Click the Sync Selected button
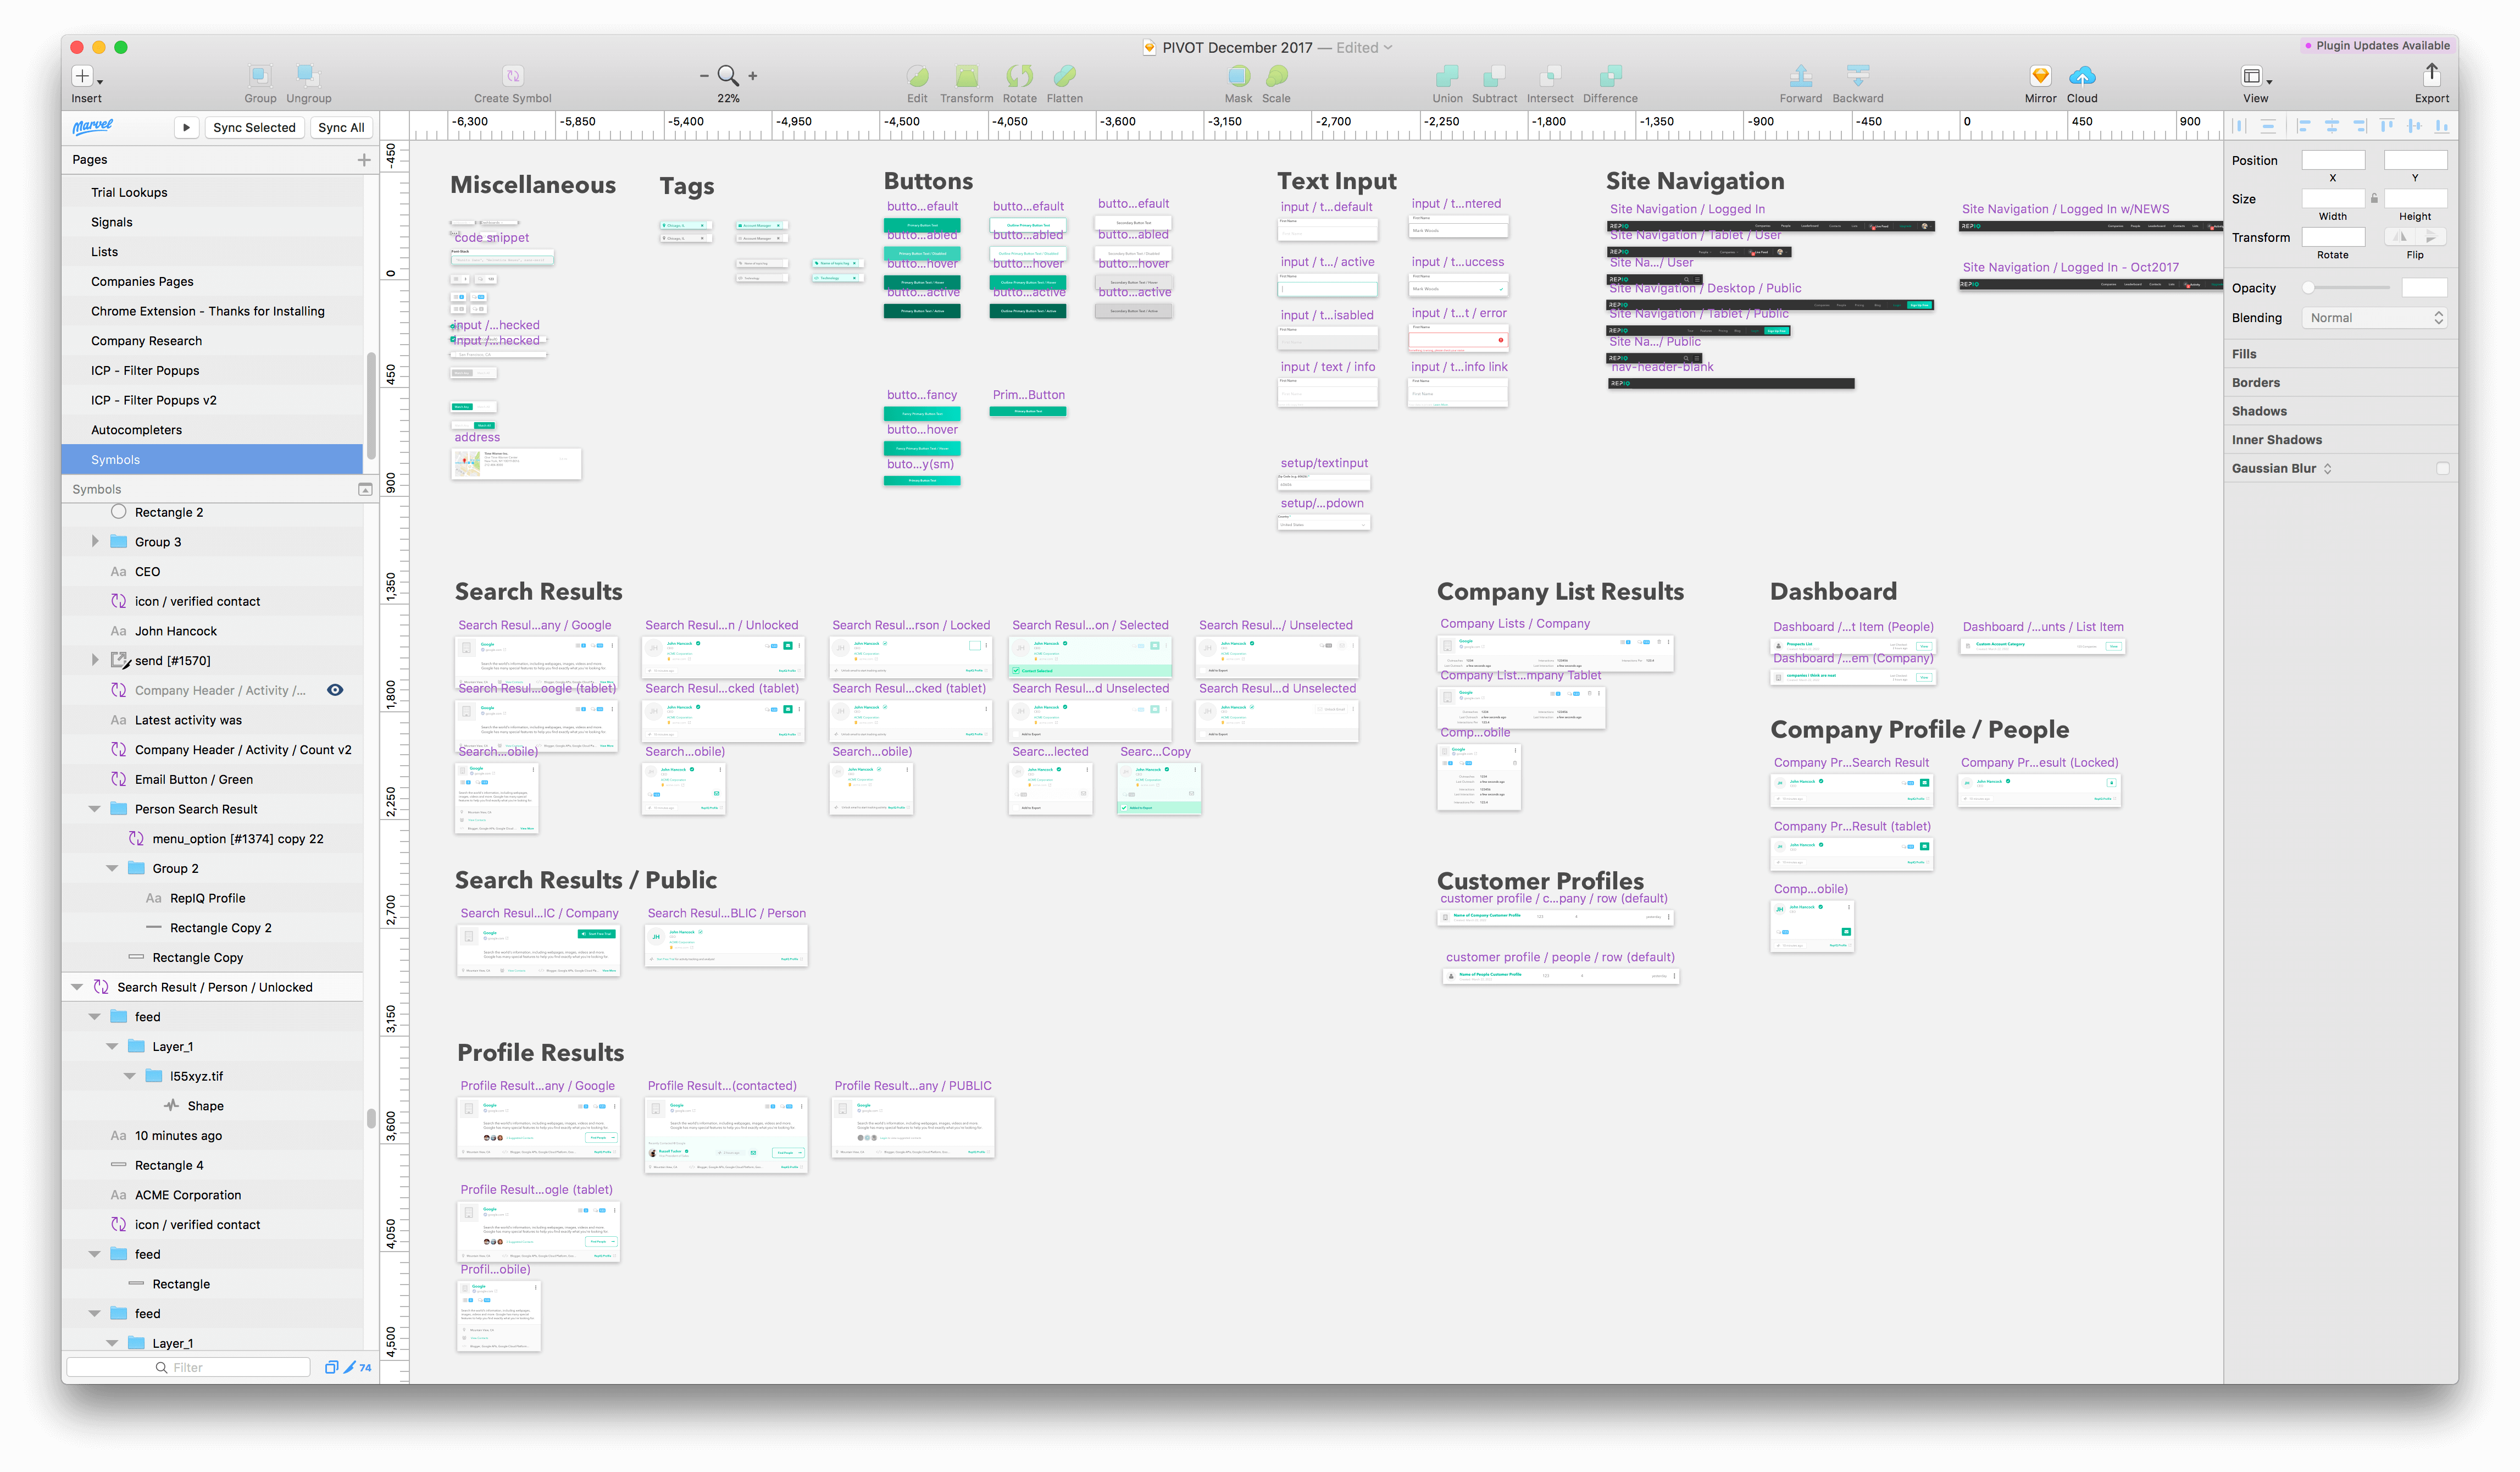 point(254,128)
